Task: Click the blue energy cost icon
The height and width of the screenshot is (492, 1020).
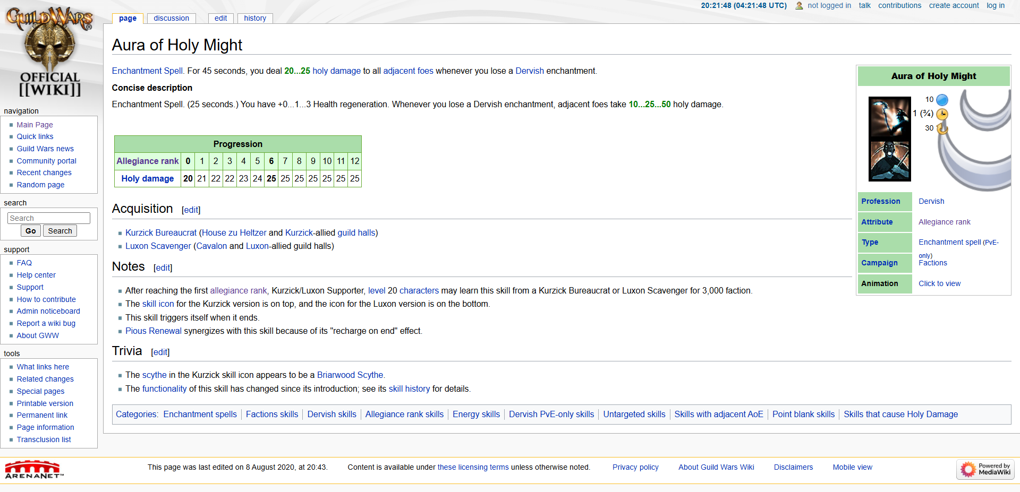Action: point(942,100)
